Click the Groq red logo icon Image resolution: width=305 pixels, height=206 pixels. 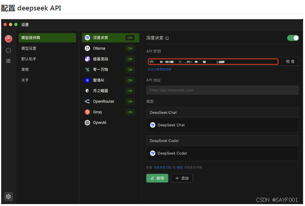[x=87, y=112]
